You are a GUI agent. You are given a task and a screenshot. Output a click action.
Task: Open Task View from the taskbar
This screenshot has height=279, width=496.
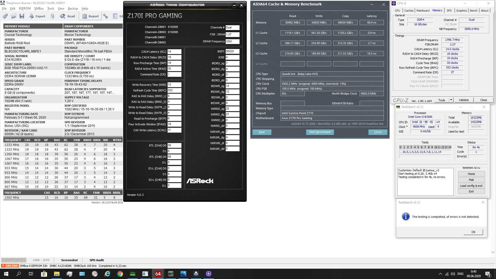click(31, 274)
